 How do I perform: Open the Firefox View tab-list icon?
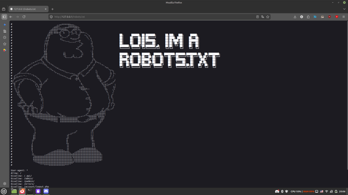click(x=4, y=9)
